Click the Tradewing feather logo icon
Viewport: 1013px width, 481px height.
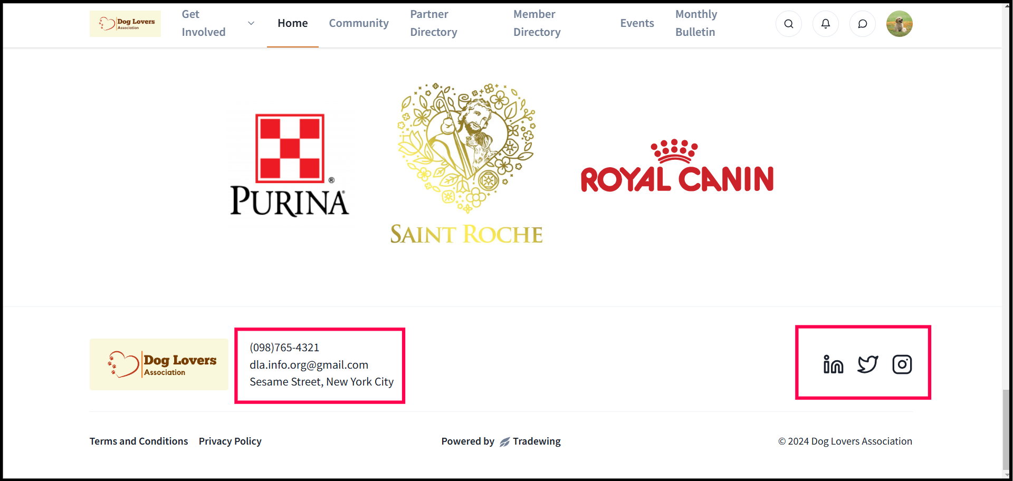coord(504,442)
